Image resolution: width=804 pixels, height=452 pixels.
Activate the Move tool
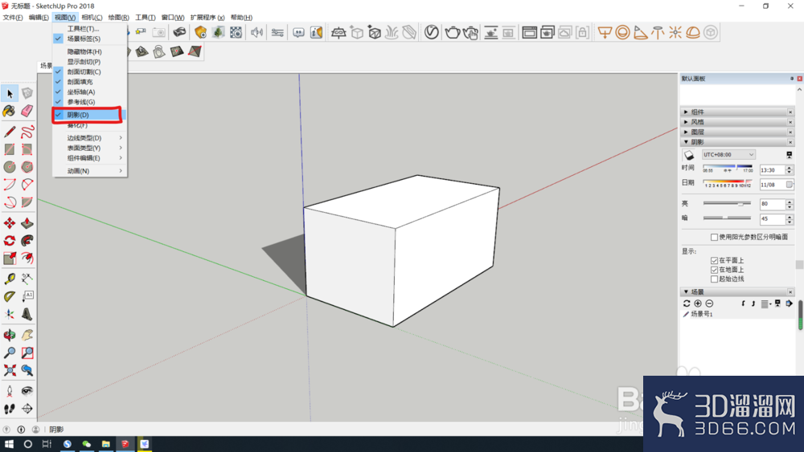(x=9, y=223)
